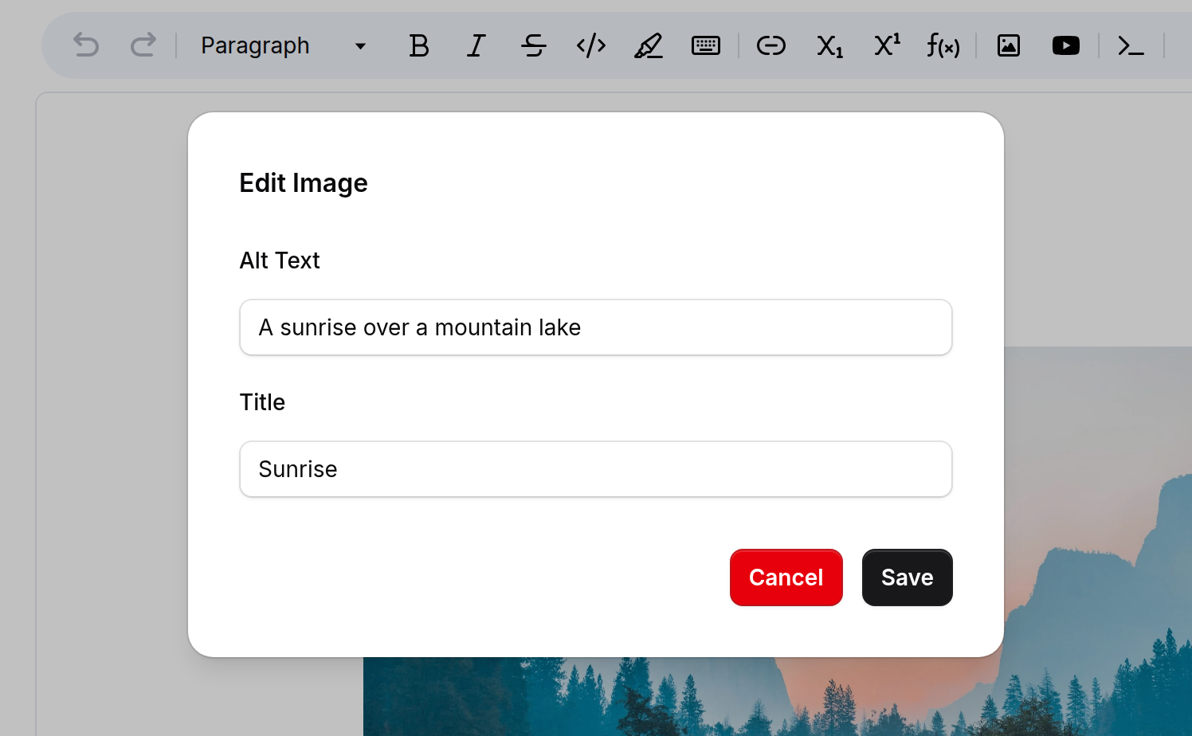
Task: Click the Undo arrow icon
Action: click(x=86, y=45)
